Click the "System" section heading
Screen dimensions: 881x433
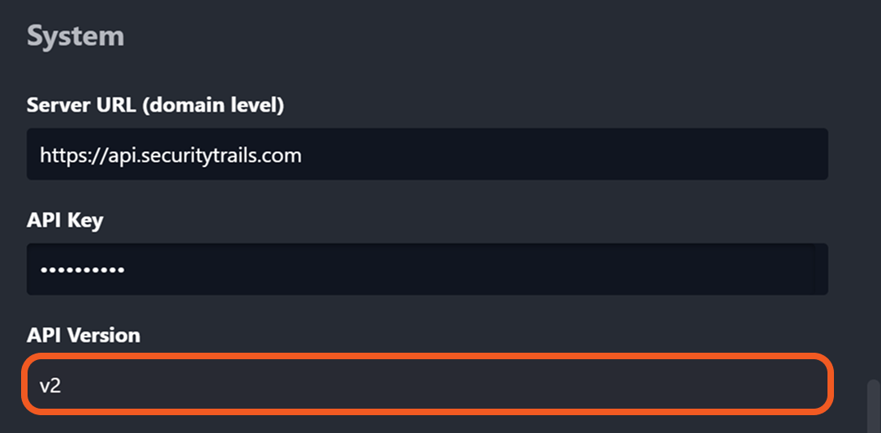point(75,36)
